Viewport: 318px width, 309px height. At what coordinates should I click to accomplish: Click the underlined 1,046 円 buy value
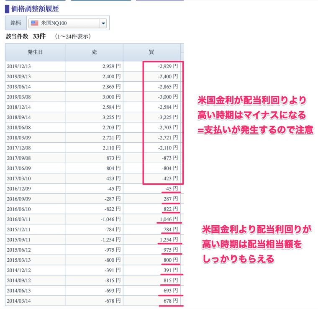click(x=169, y=219)
